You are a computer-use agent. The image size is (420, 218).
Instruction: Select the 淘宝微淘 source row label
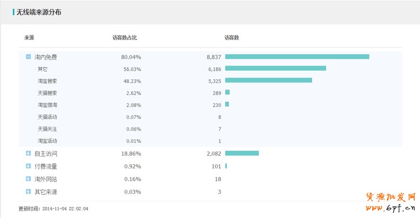47,105
